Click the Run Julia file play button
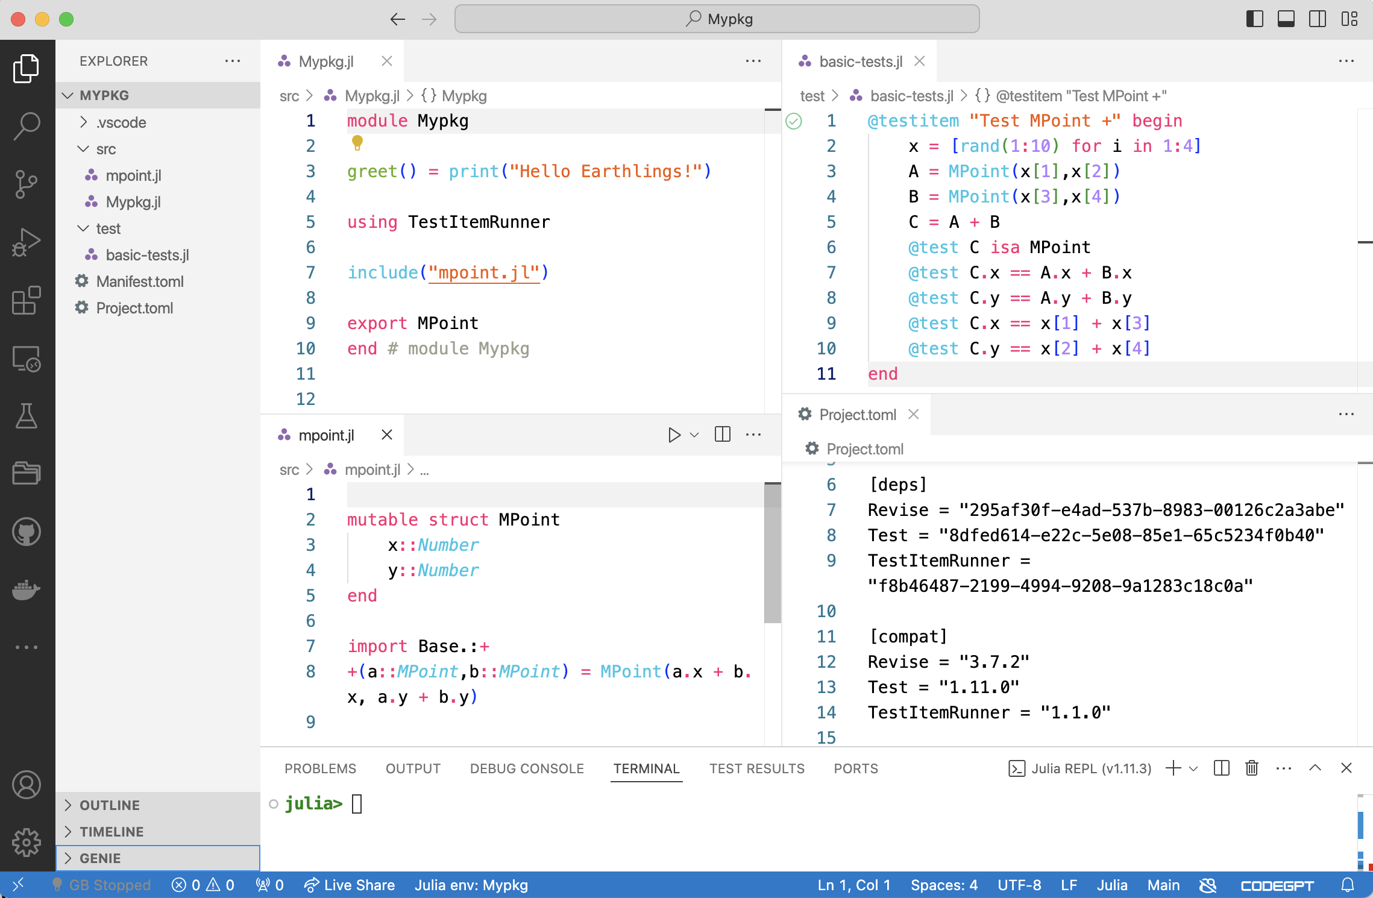1373x898 pixels. coord(674,435)
